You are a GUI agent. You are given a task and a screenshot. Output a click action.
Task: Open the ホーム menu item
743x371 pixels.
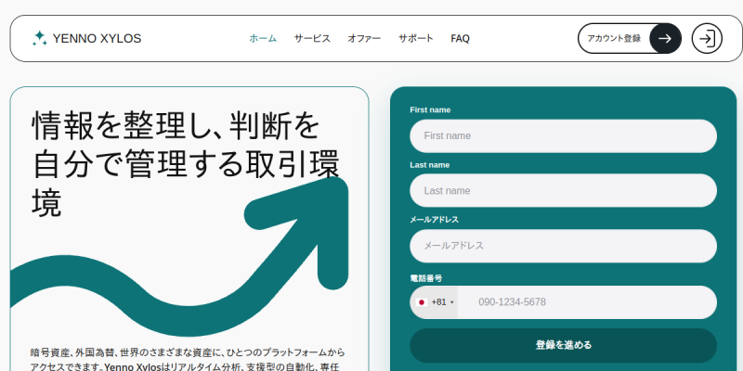(x=263, y=38)
